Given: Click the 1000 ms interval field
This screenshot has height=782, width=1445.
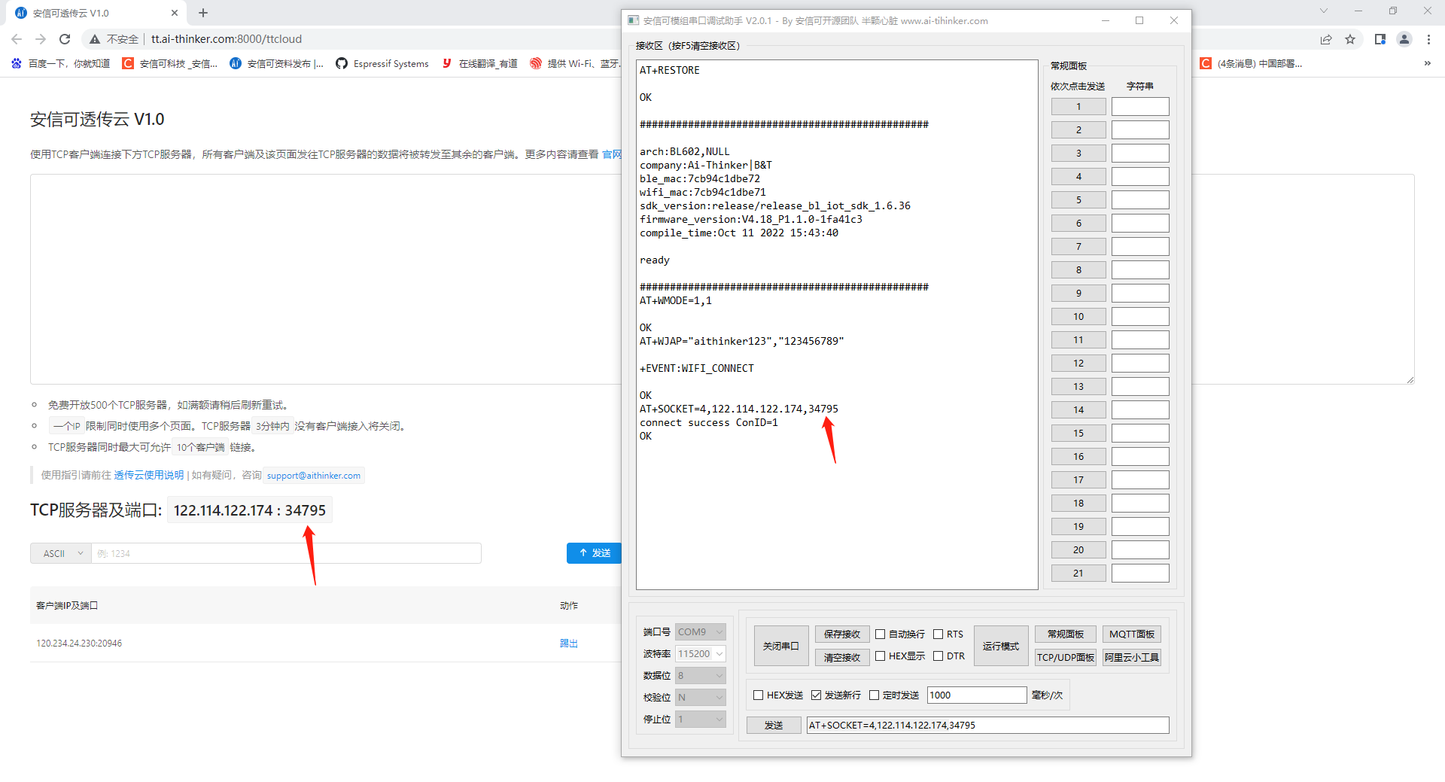Looking at the screenshot, I should click(x=977, y=695).
